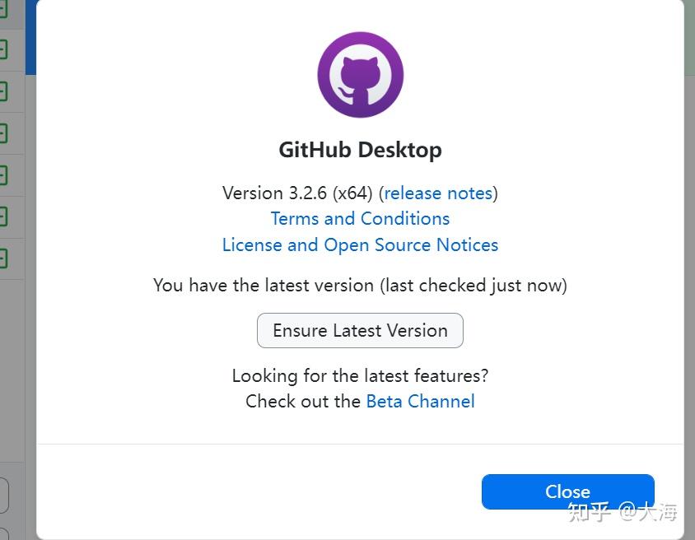The height and width of the screenshot is (540, 695).
Task: Open the Terms and Conditions link
Action: coord(360,219)
